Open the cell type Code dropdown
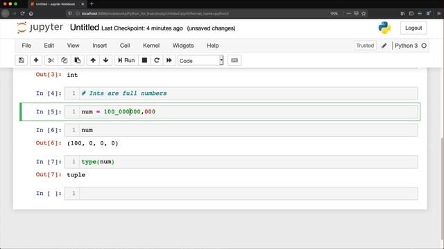 tap(200, 60)
